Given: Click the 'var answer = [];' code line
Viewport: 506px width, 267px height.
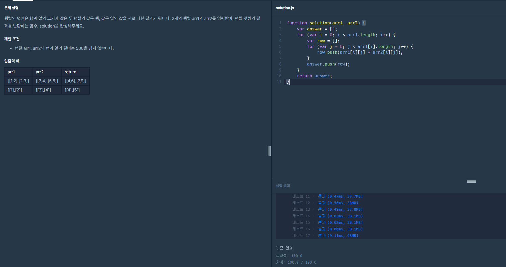Looking at the screenshot, I should (317, 29).
